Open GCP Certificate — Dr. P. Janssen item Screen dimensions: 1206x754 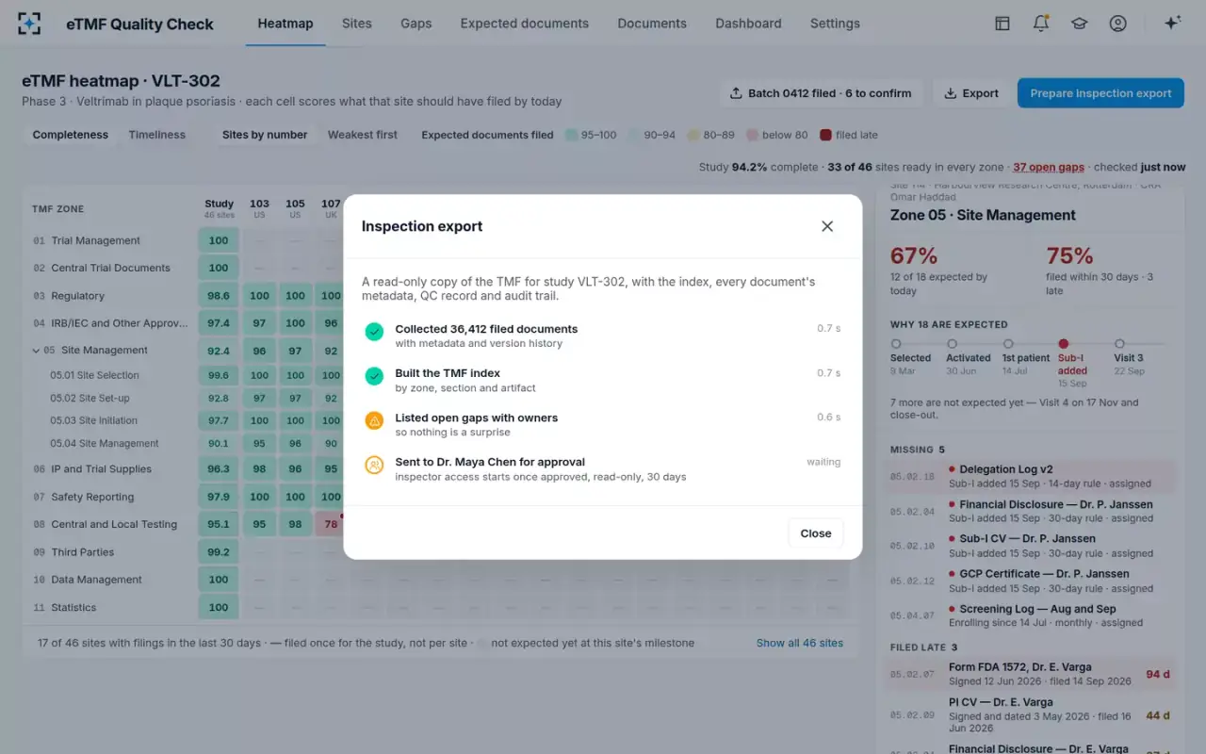pyautogui.click(x=1031, y=581)
